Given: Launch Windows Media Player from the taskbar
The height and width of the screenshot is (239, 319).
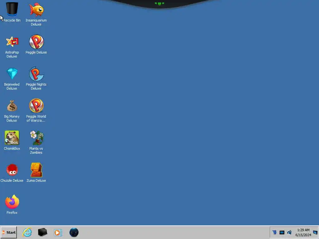Looking at the screenshot, I should 58,232.
